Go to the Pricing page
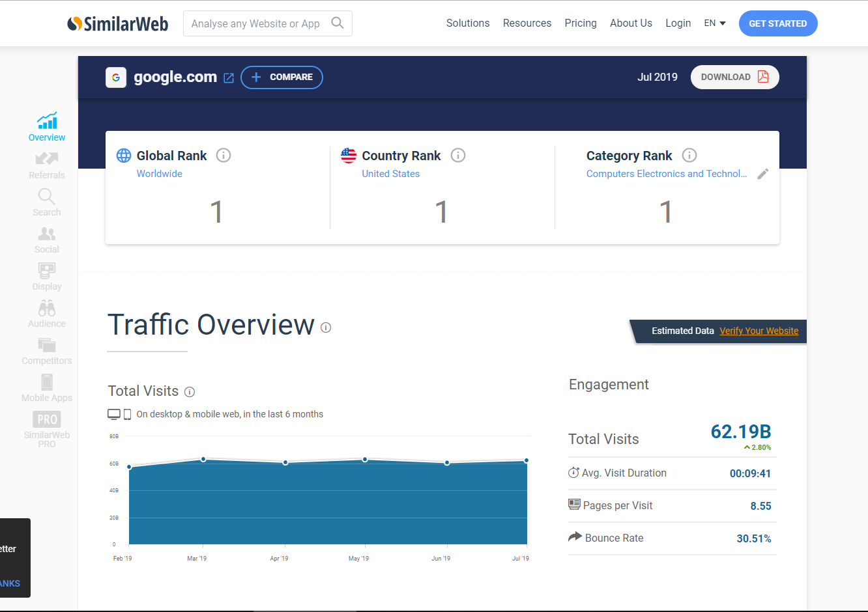 pos(581,23)
